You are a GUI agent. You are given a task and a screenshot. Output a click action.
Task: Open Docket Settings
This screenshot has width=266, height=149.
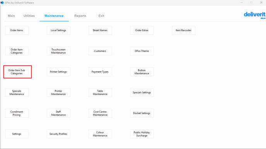click(142, 113)
